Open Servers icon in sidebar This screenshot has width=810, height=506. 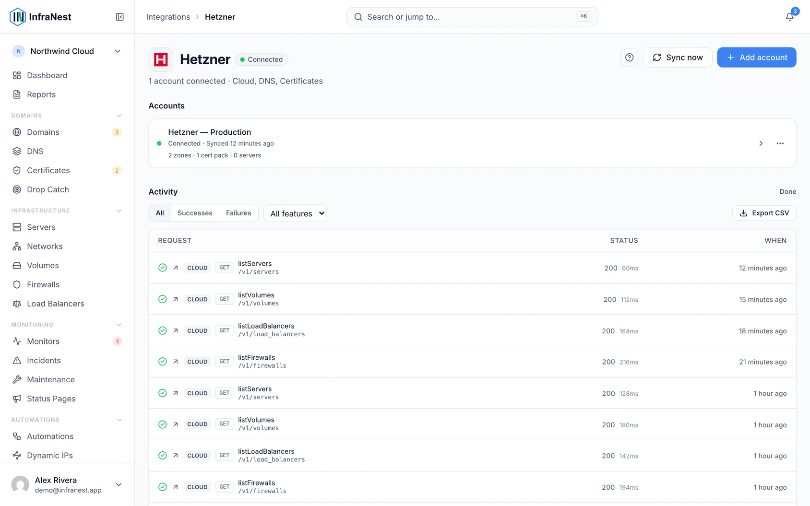[x=17, y=227]
